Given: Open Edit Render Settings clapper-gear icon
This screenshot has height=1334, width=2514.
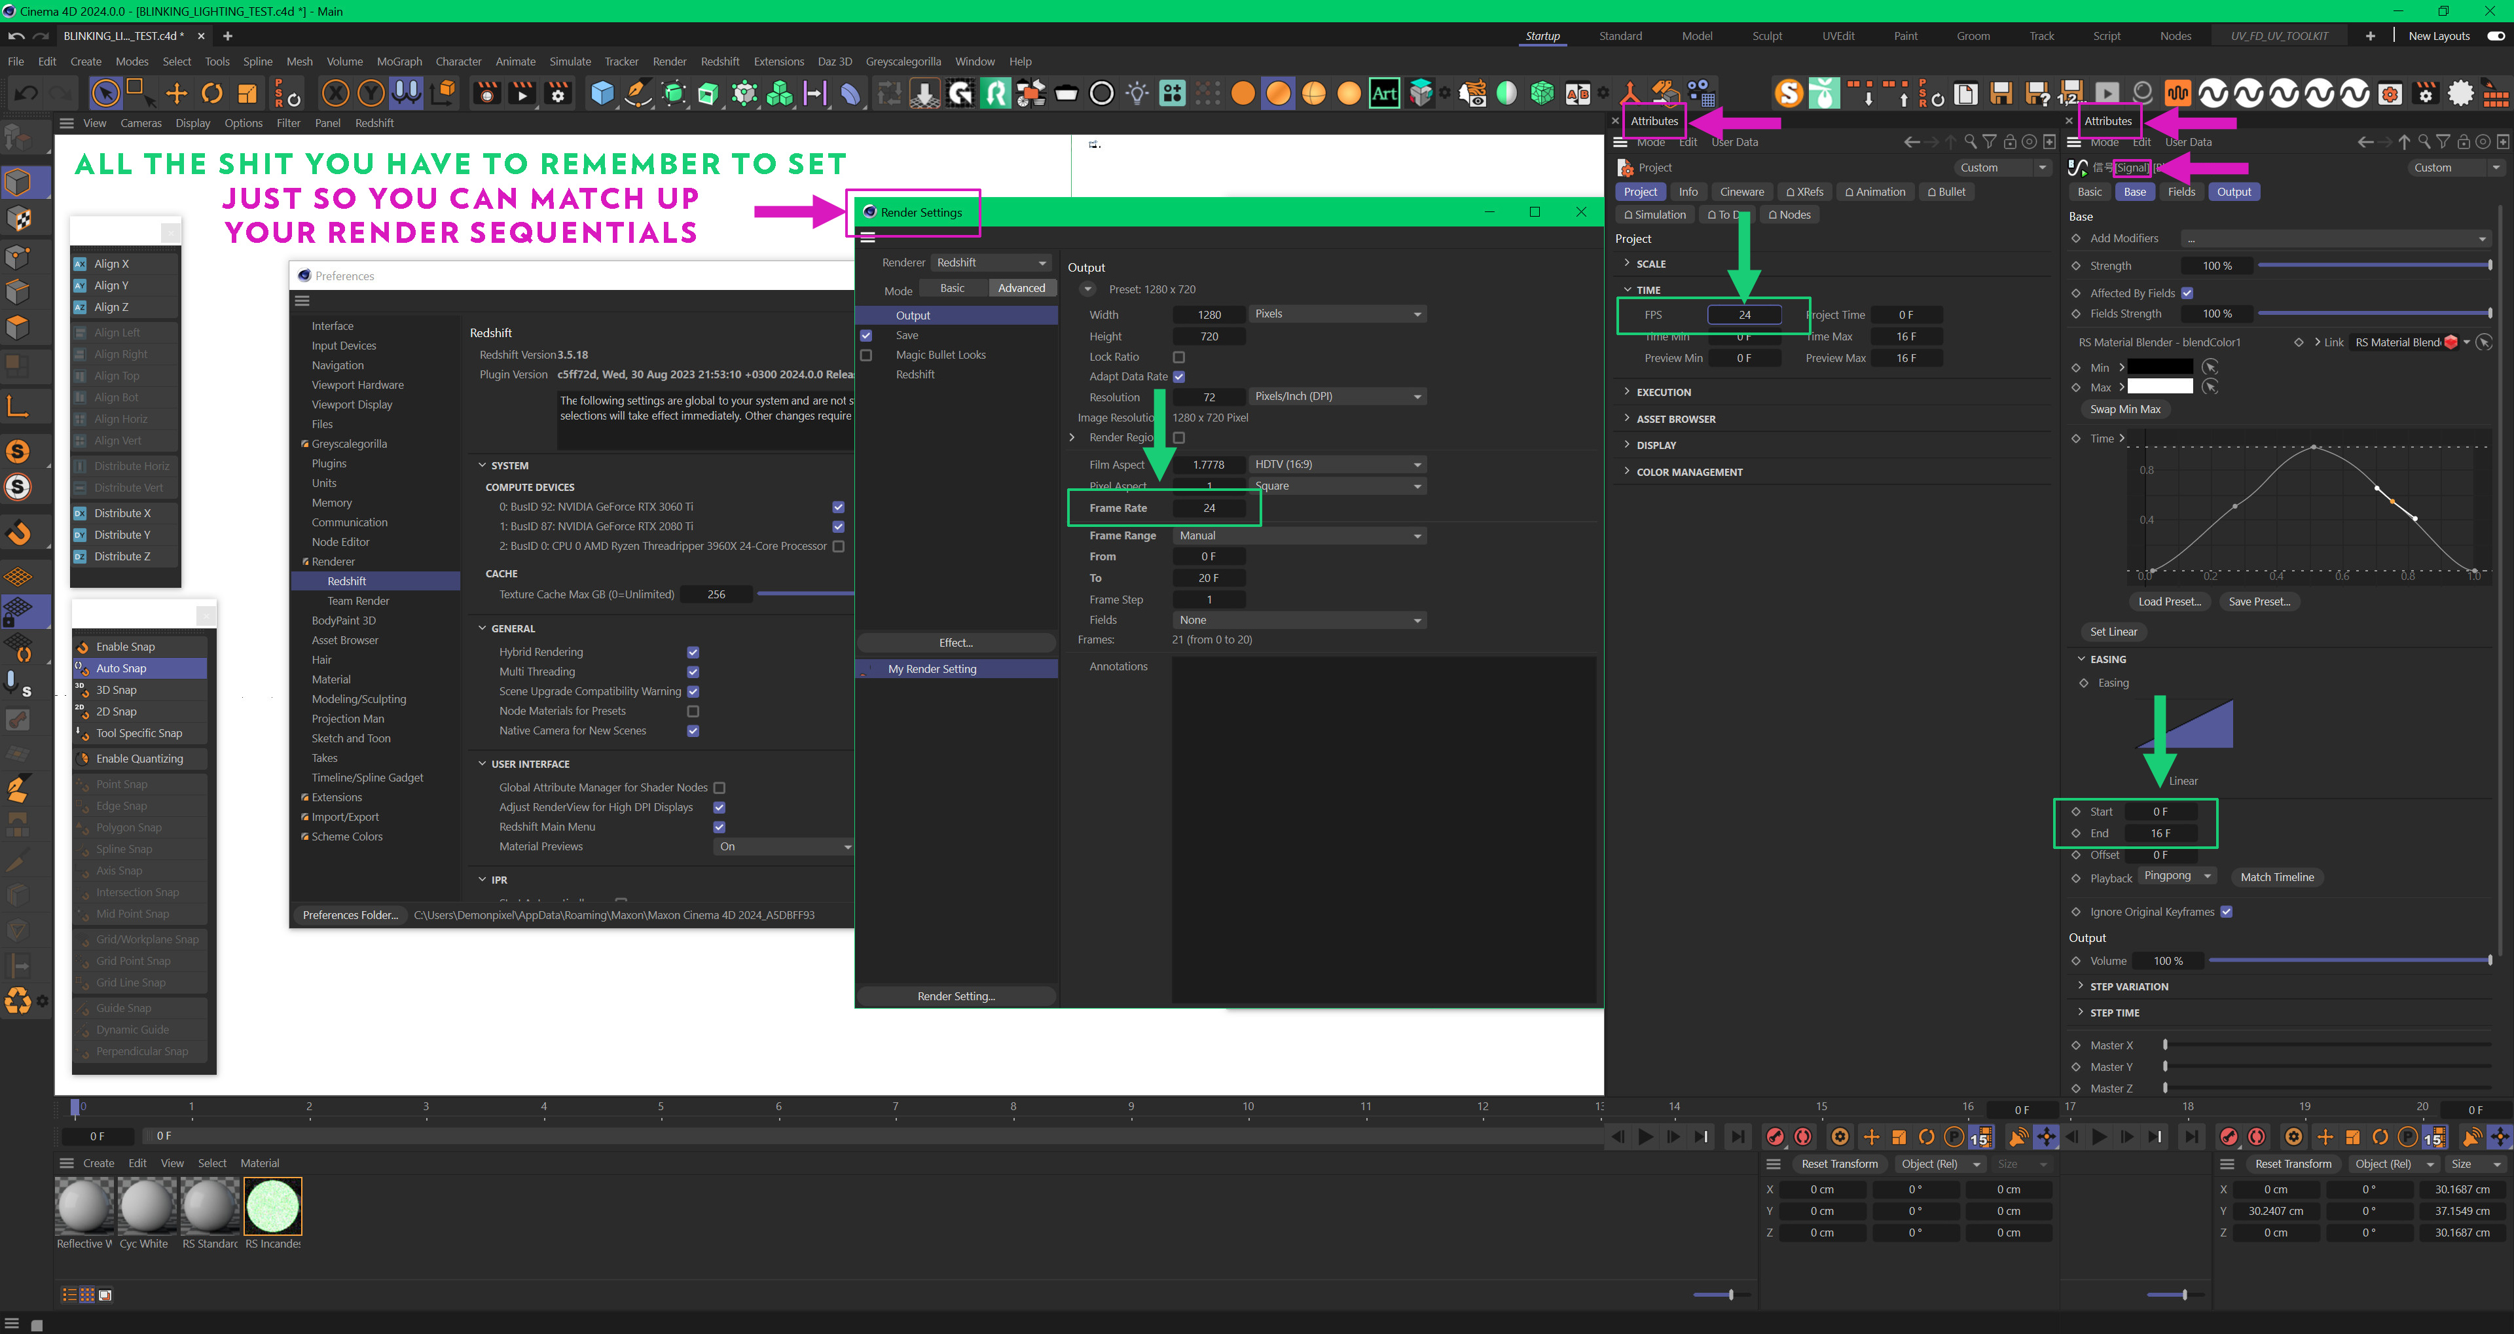Looking at the screenshot, I should tap(558, 94).
